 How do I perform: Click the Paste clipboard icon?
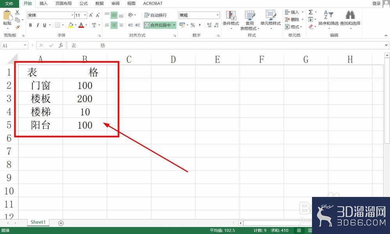click(7, 16)
